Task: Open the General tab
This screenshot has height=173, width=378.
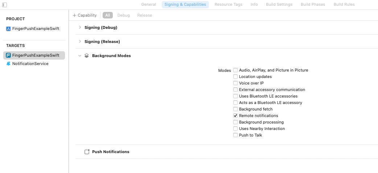Action: 148,5
